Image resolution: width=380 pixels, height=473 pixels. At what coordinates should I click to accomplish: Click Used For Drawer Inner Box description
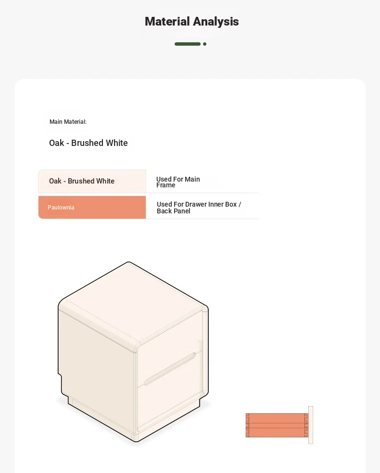199,208
